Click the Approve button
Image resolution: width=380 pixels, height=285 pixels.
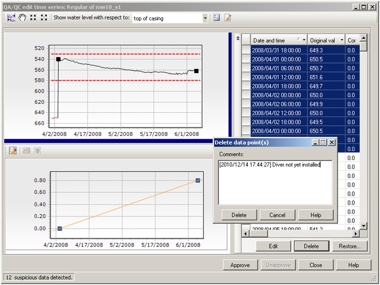pyautogui.click(x=240, y=265)
